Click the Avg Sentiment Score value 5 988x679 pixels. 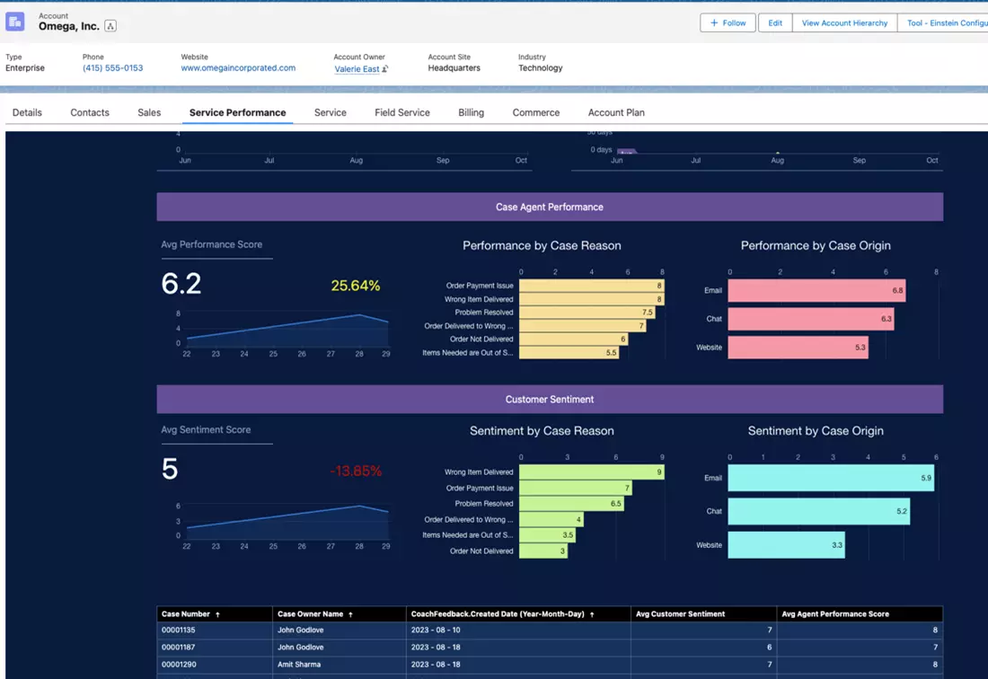coord(170,469)
